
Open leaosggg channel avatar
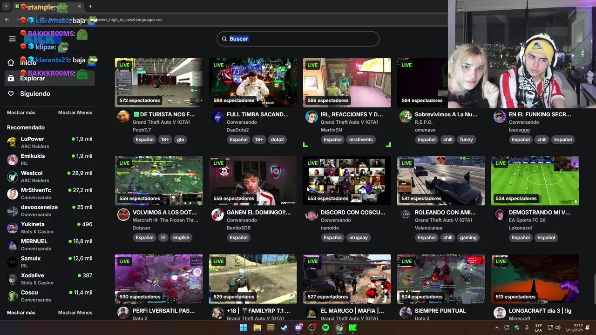[500, 117]
